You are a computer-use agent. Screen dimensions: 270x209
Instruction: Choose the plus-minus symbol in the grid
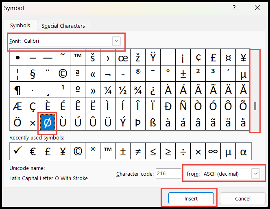tap(183, 74)
